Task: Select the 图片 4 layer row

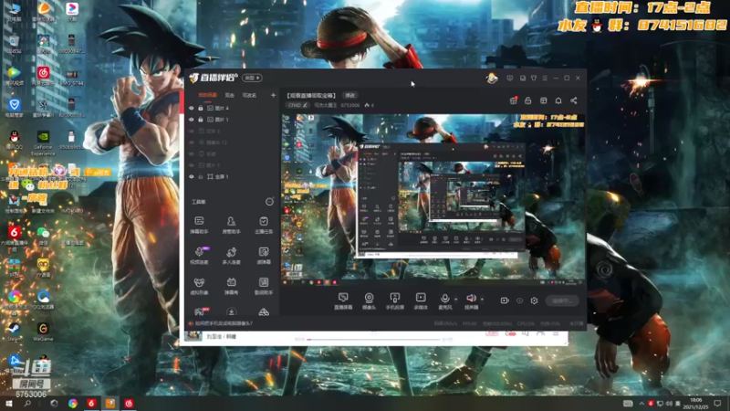Action: [x=232, y=108]
